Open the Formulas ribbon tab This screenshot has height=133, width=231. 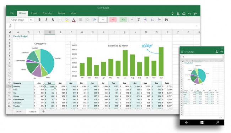pos(47,13)
